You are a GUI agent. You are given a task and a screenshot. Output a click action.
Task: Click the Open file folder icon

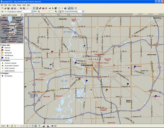click(5, 8)
